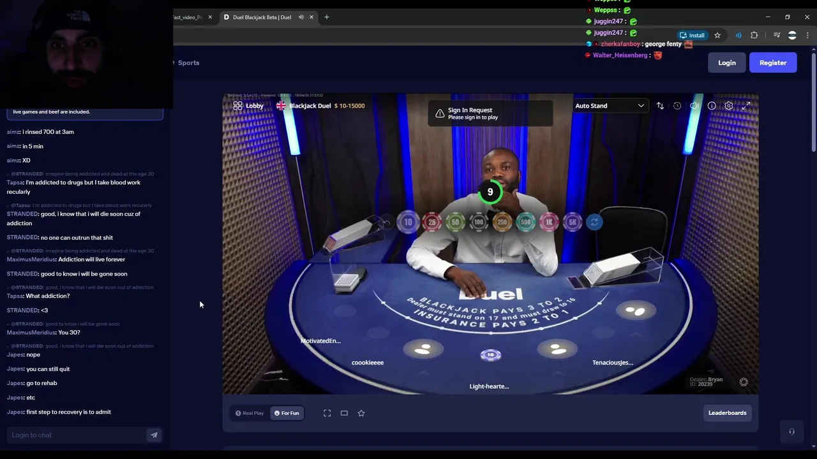The image size is (817, 459).
Task: Select the orange 250 betting chip
Action: pos(502,222)
